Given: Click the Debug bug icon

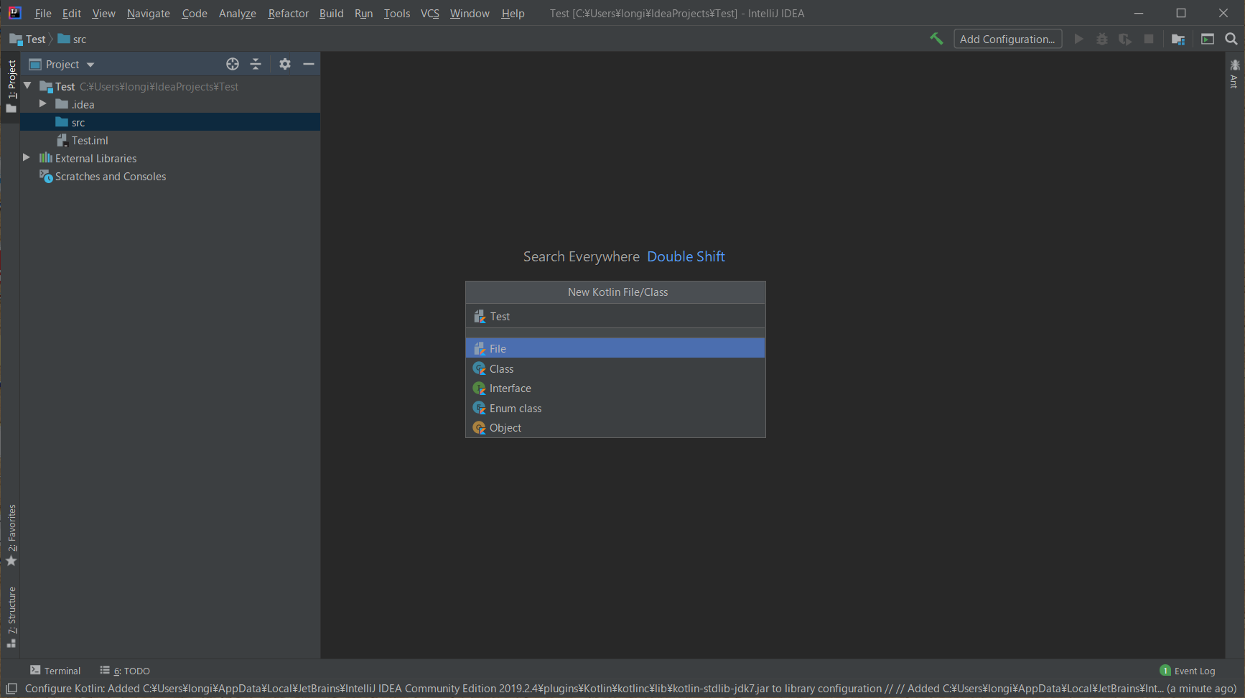Looking at the screenshot, I should [x=1102, y=39].
